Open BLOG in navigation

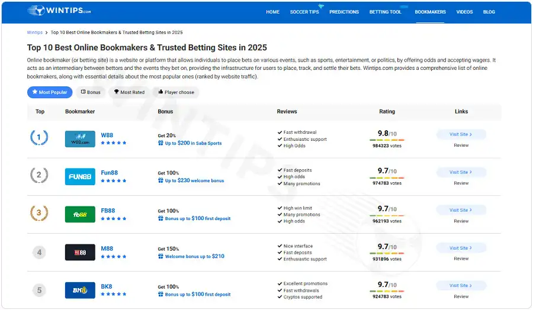point(489,12)
